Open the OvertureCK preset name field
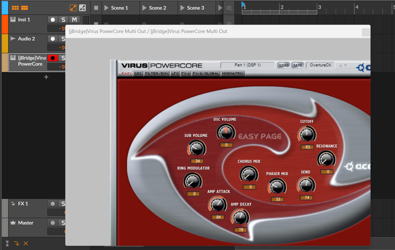This screenshot has height=250, width=395. coord(320,65)
